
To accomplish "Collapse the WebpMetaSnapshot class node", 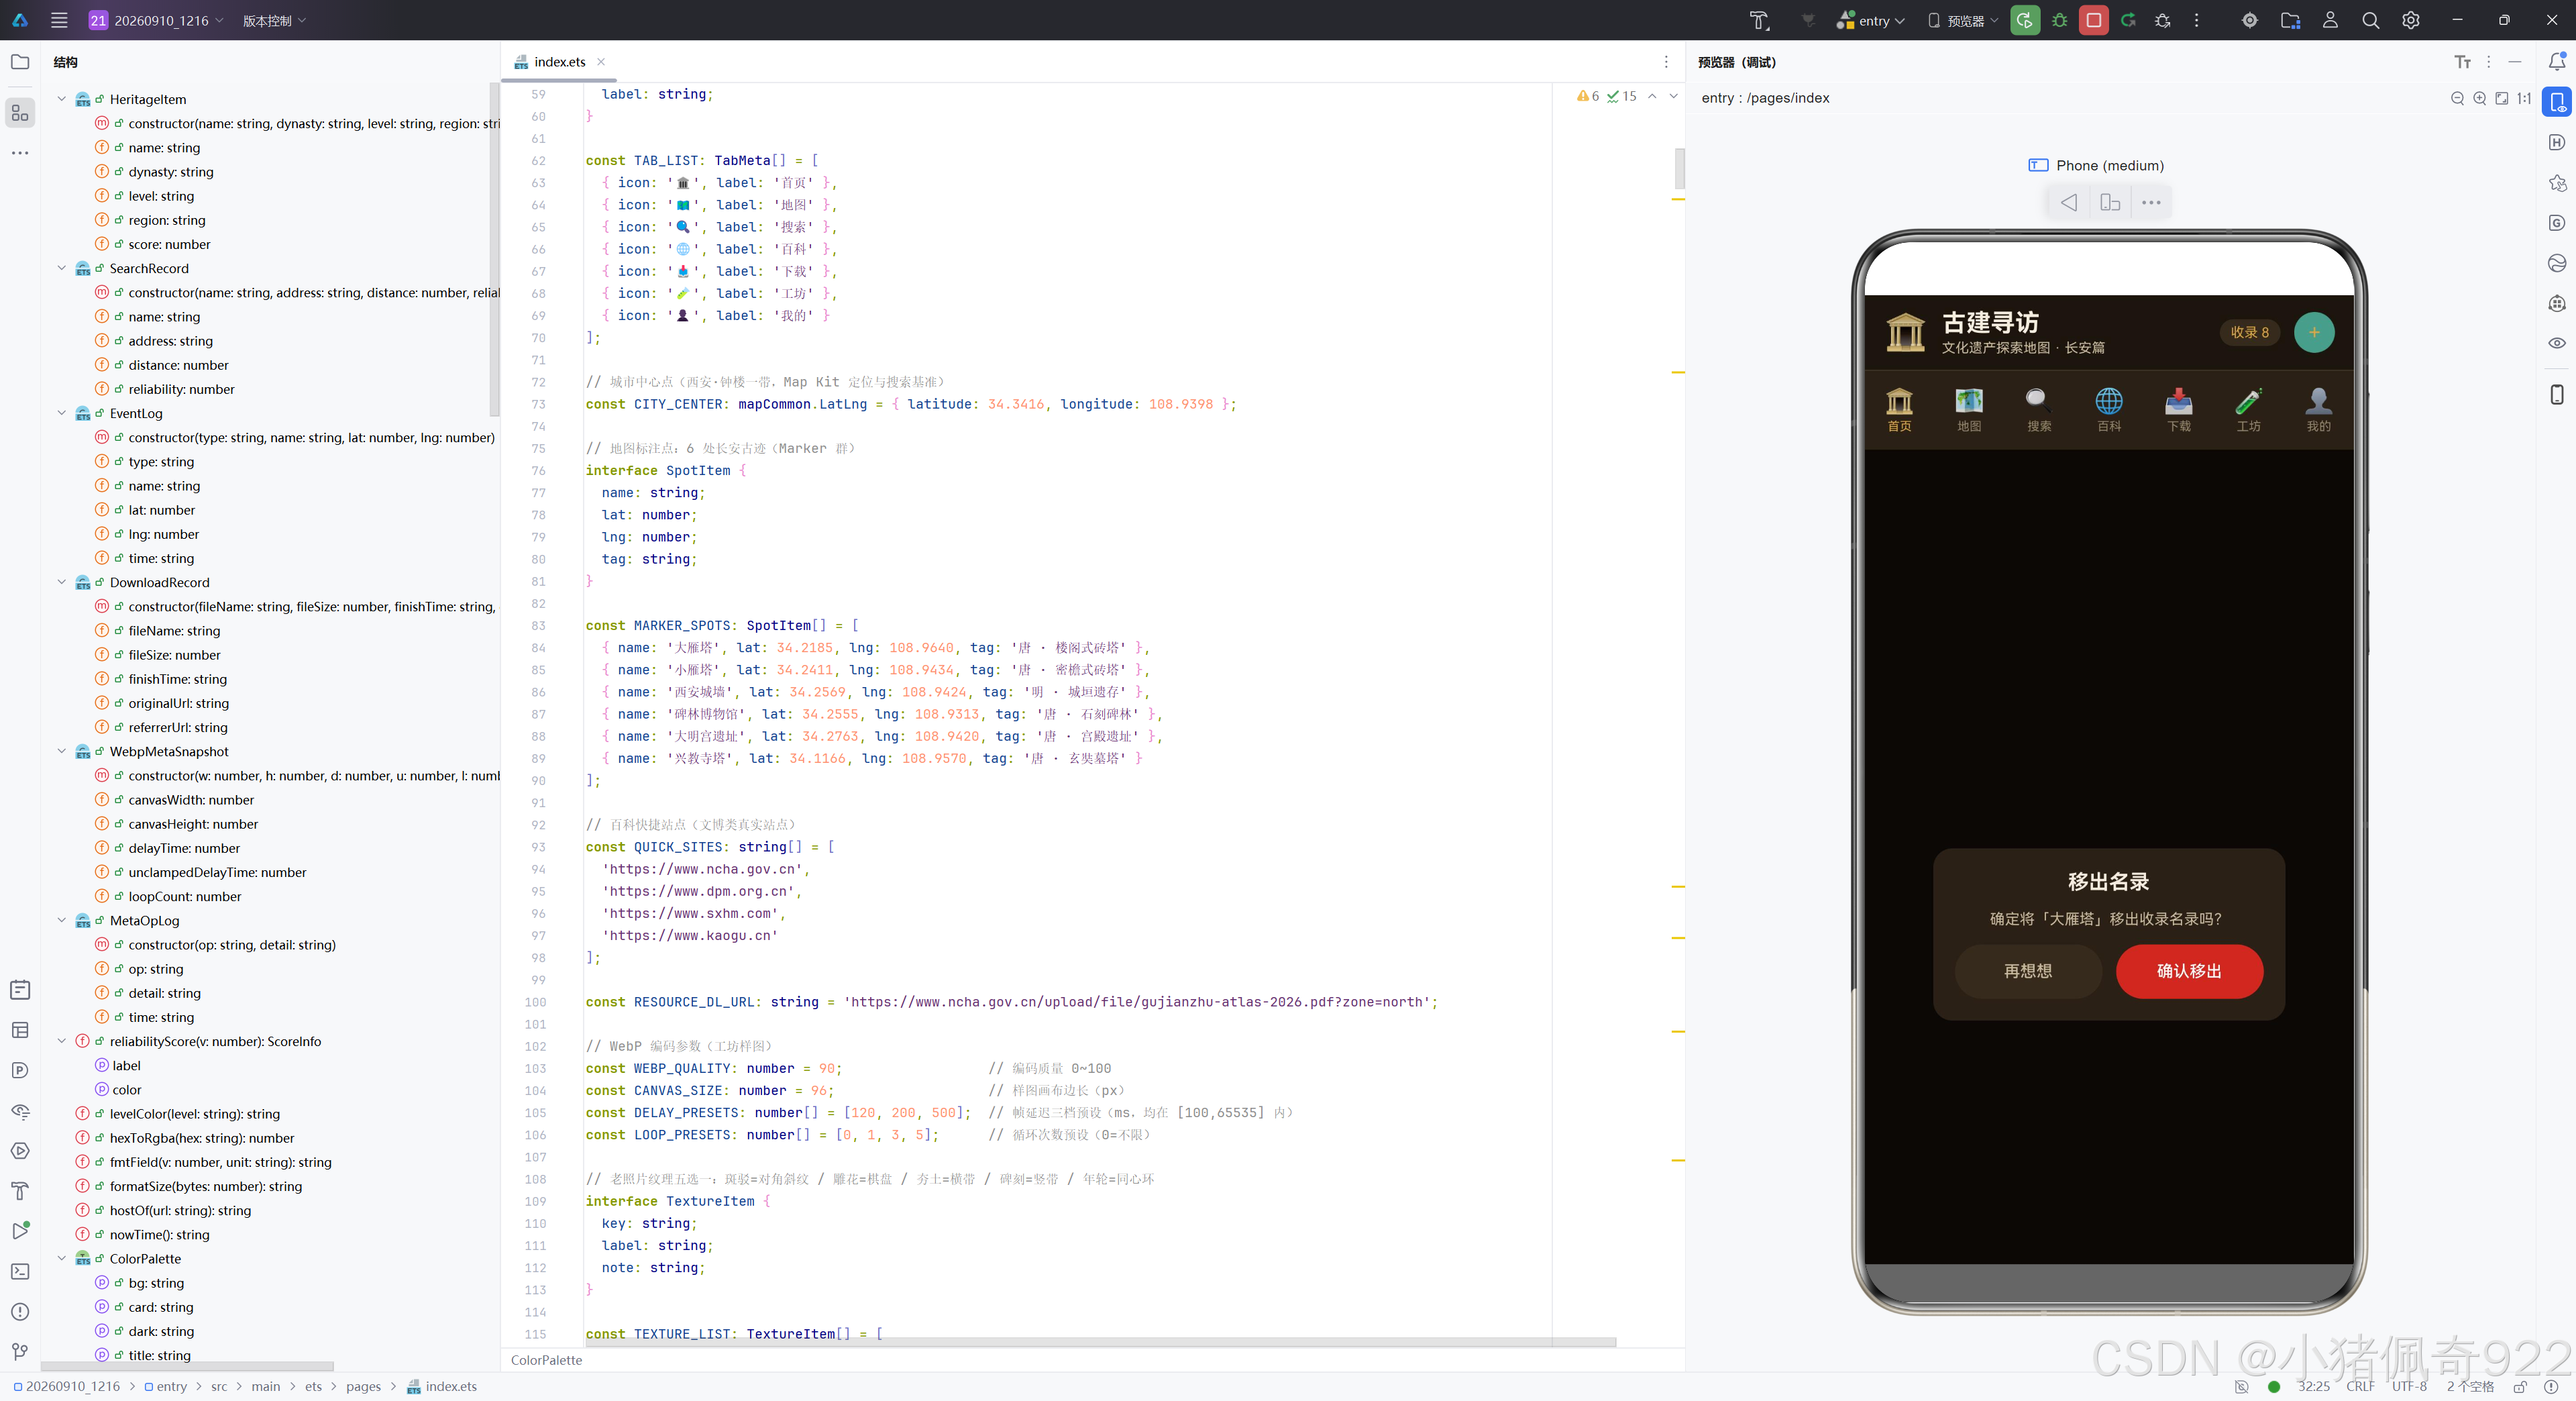I will [x=62, y=751].
